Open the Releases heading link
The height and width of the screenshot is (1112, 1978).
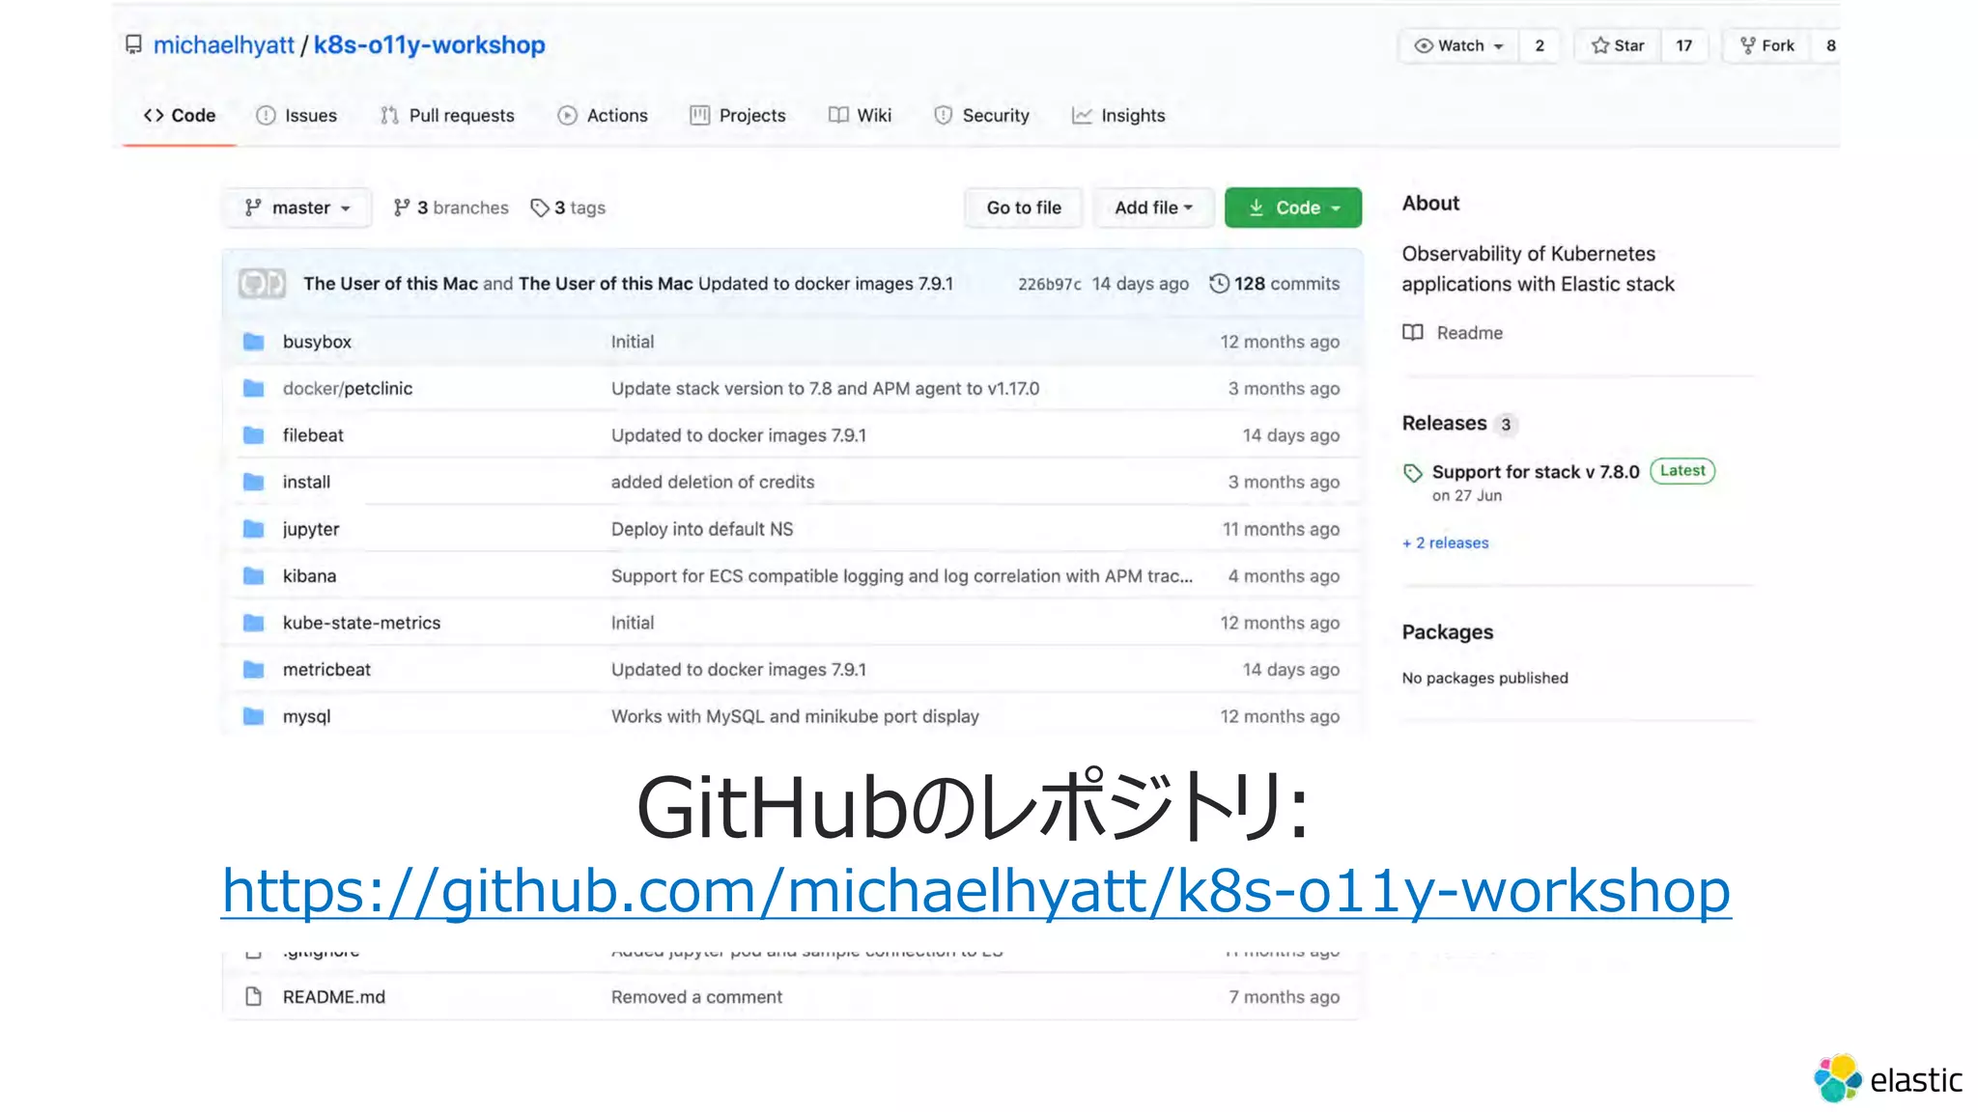click(1444, 424)
